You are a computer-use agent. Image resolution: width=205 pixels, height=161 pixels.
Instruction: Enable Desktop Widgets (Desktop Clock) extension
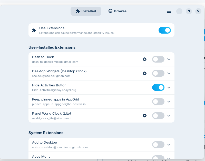coord(158,73)
